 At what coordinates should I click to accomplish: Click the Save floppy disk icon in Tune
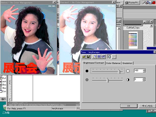(88, 56)
